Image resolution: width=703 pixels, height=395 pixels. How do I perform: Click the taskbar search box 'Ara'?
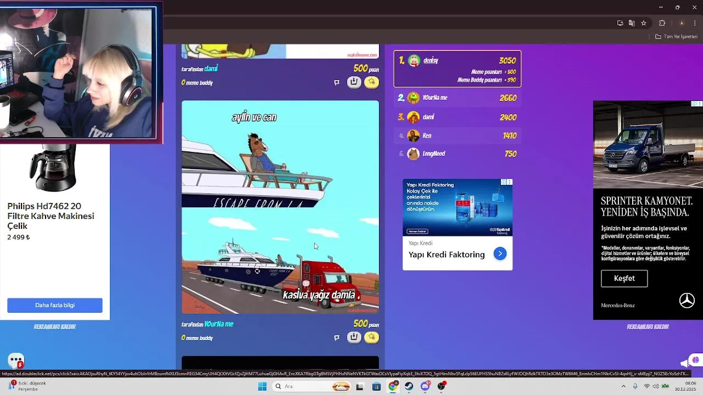311,386
